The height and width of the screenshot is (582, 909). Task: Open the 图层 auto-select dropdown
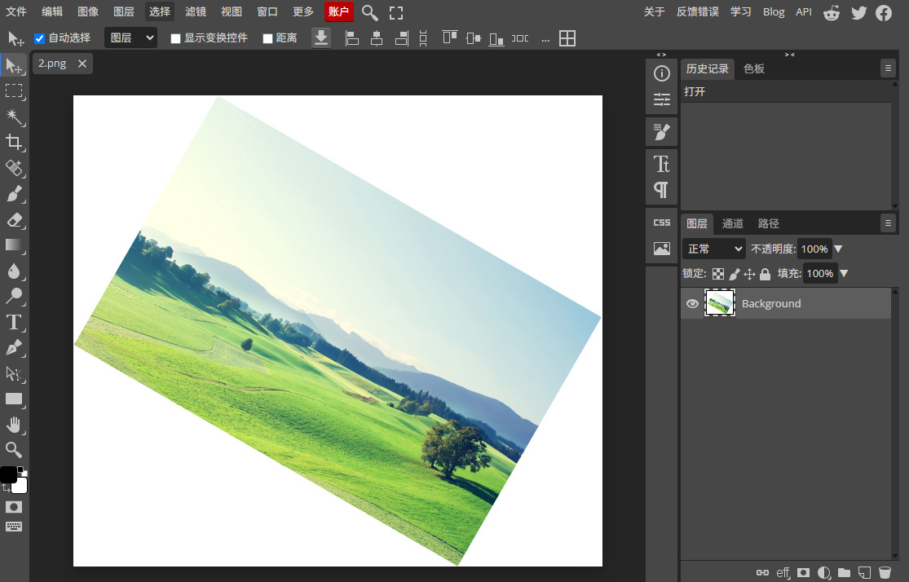point(131,37)
